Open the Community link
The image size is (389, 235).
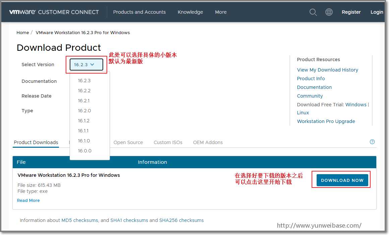click(310, 96)
